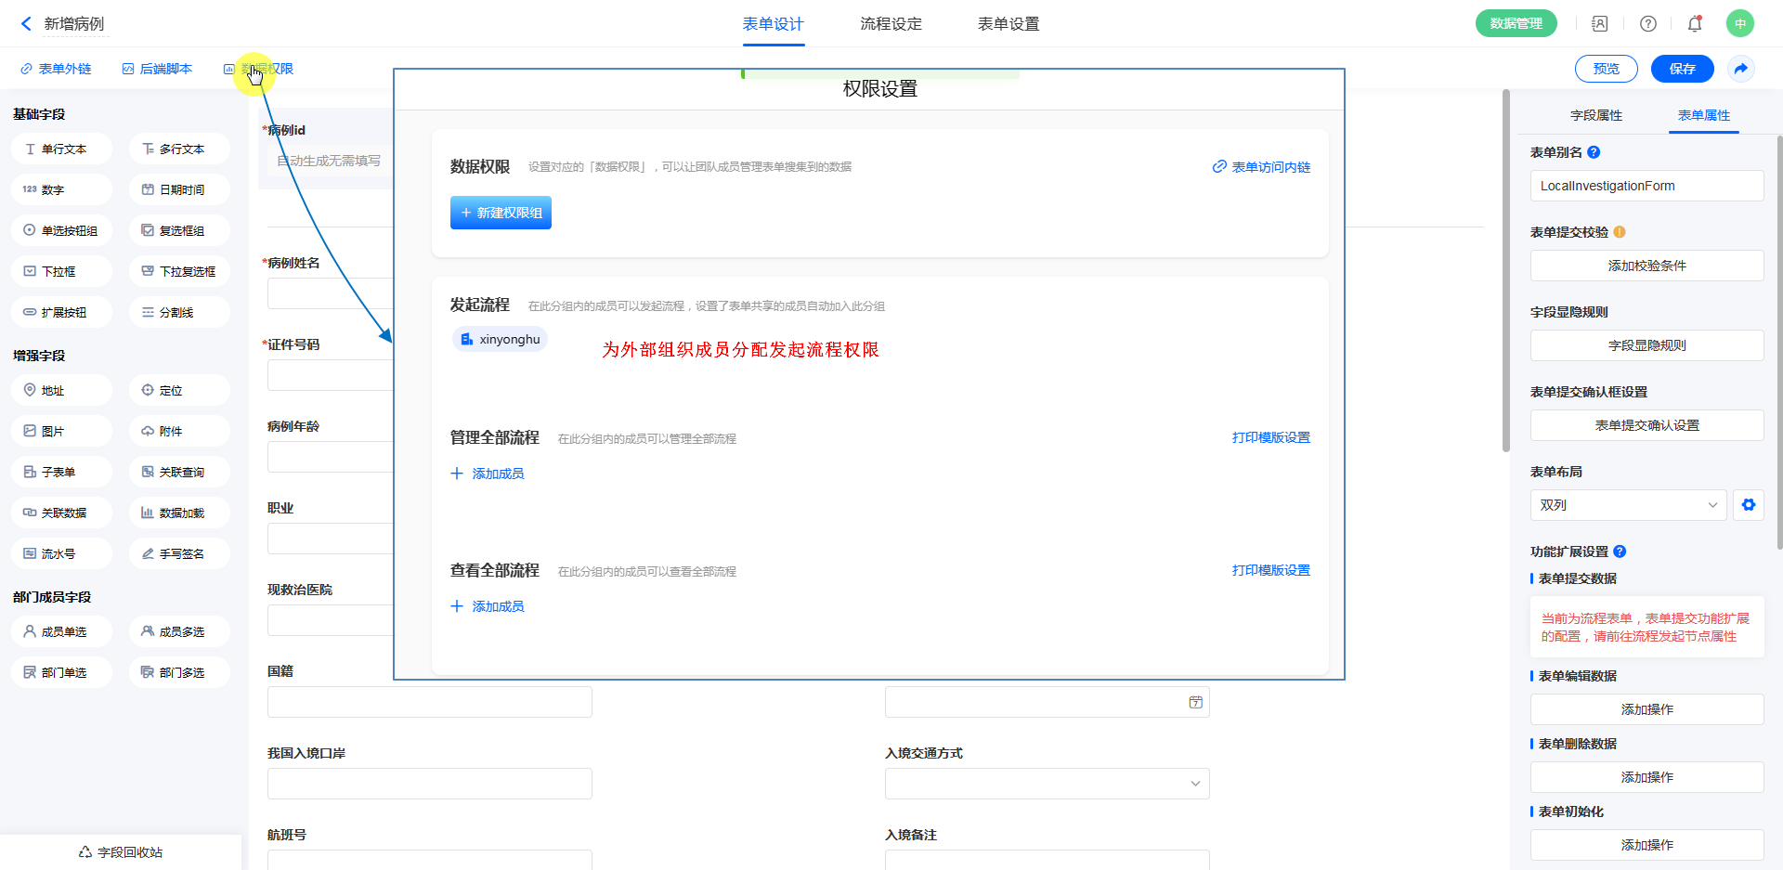
Task: Click the green user avatar icon
Action: [x=1739, y=24]
